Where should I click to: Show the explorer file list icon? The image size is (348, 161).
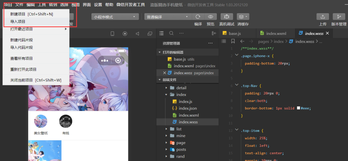tap(161, 33)
